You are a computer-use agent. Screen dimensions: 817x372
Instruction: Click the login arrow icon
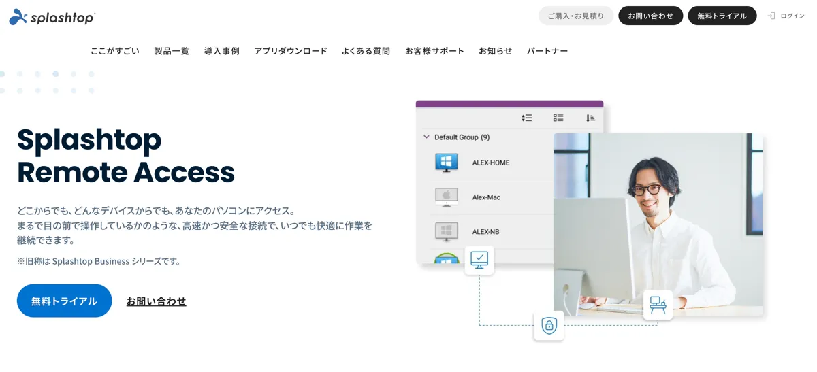(x=771, y=16)
